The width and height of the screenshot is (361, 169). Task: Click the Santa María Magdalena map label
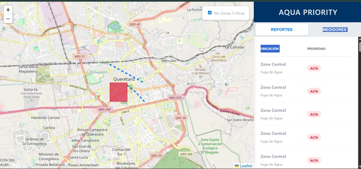tap(28, 69)
